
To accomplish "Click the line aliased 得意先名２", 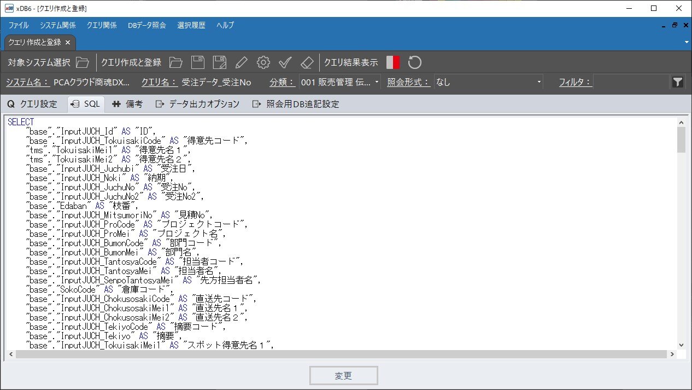I will coord(109,159).
